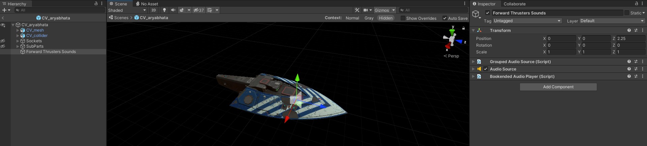The height and width of the screenshot is (146, 647).
Task: Toggle the Static checkbox
Action: click(x=627, y=13)
